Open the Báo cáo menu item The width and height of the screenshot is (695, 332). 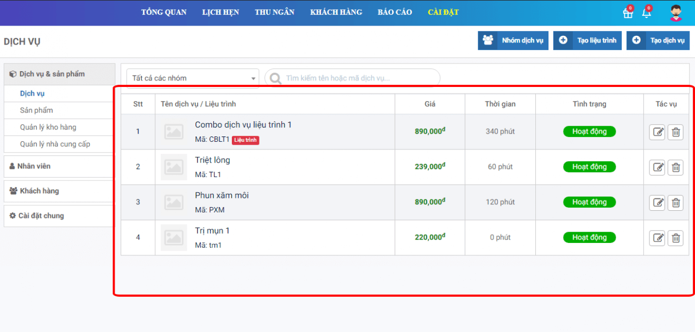coord(395,12)
